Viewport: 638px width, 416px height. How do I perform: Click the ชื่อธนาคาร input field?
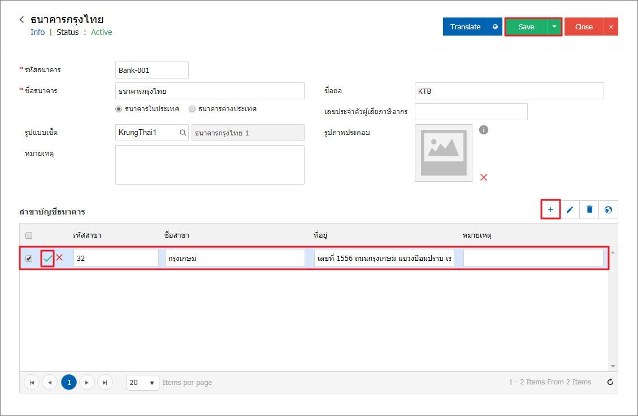210,91
